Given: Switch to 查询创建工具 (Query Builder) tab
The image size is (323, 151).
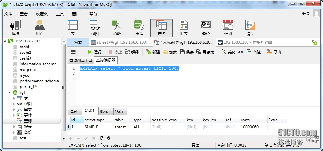Looking at the screenshot, I should click(81, 60).
